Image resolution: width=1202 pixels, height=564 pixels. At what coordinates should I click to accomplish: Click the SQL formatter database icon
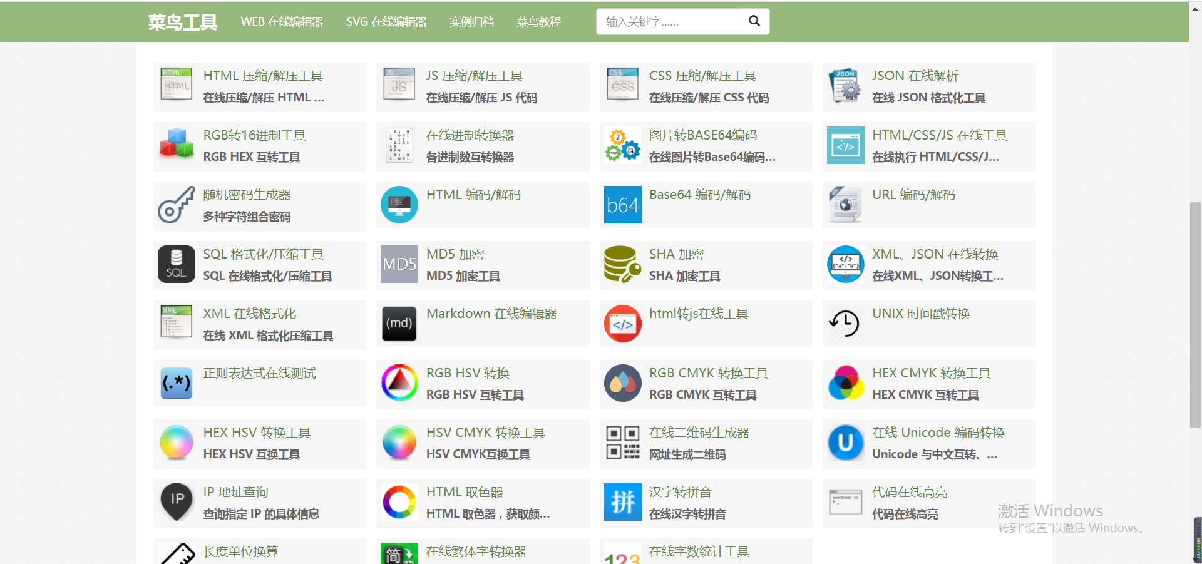tap(177, 264)
